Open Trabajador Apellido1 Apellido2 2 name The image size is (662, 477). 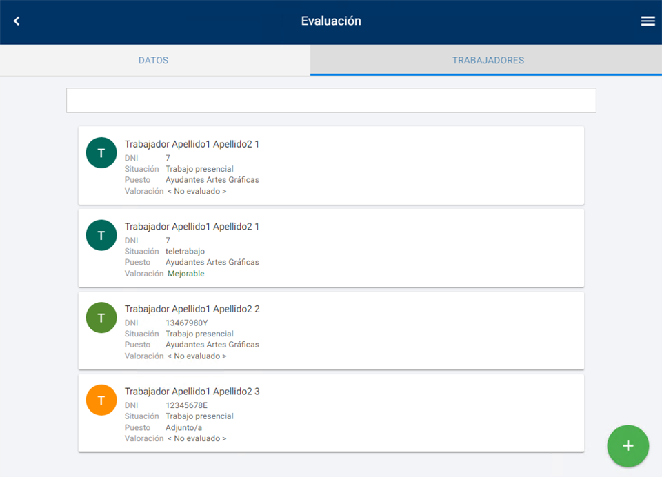pos(192,309)
